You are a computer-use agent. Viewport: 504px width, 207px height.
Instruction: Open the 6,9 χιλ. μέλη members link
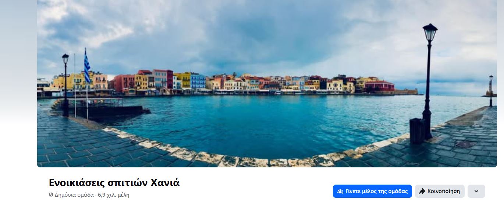point(114,195)
